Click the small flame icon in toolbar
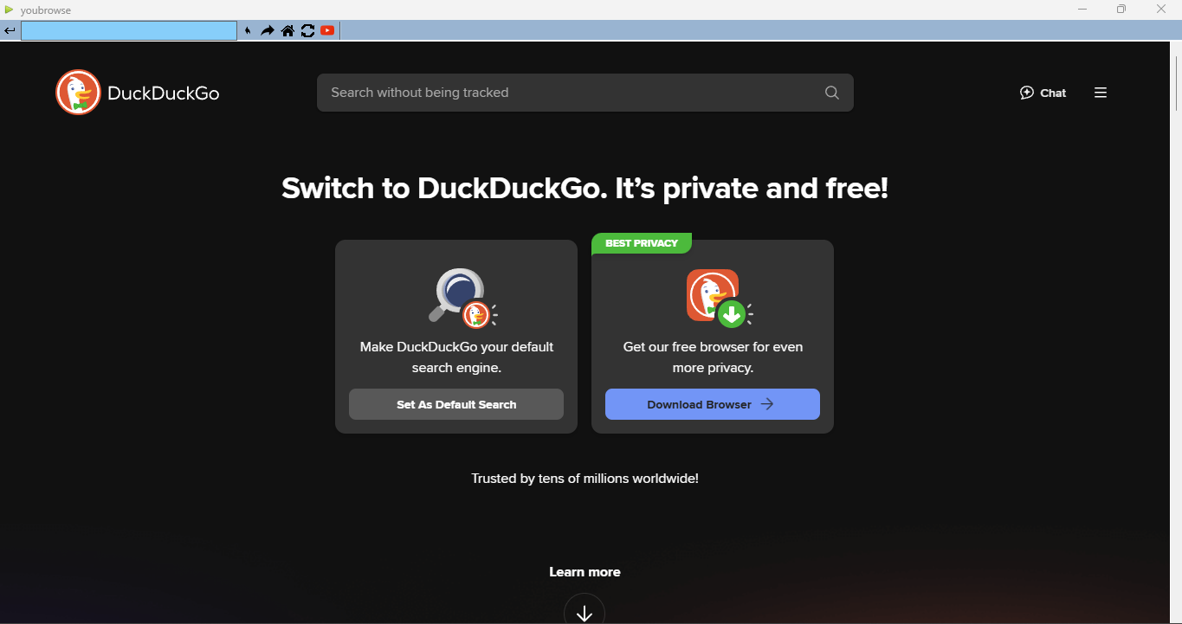Image resolution: width=1182 pixels, height=624 pixels. point(249,31)
